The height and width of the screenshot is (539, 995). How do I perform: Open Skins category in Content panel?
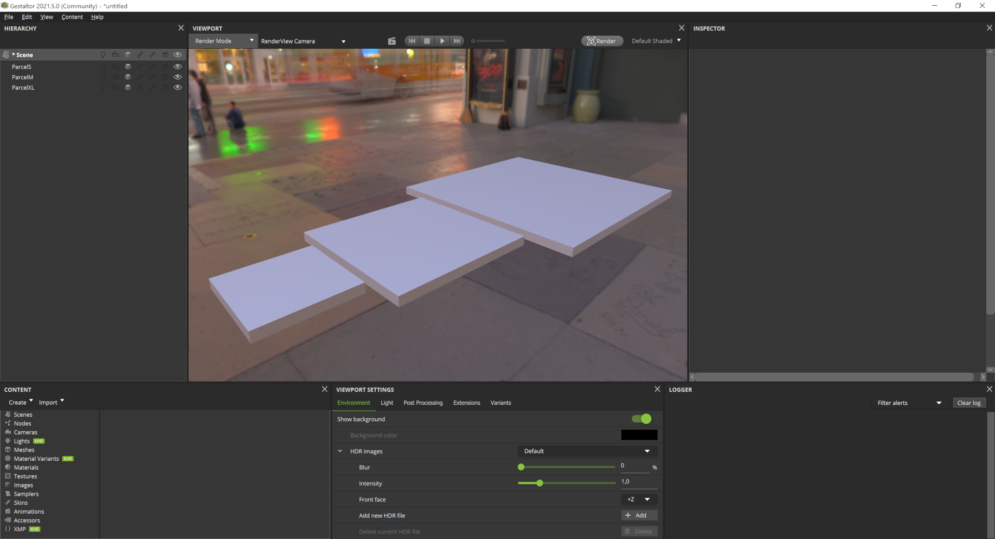(21, 503)
